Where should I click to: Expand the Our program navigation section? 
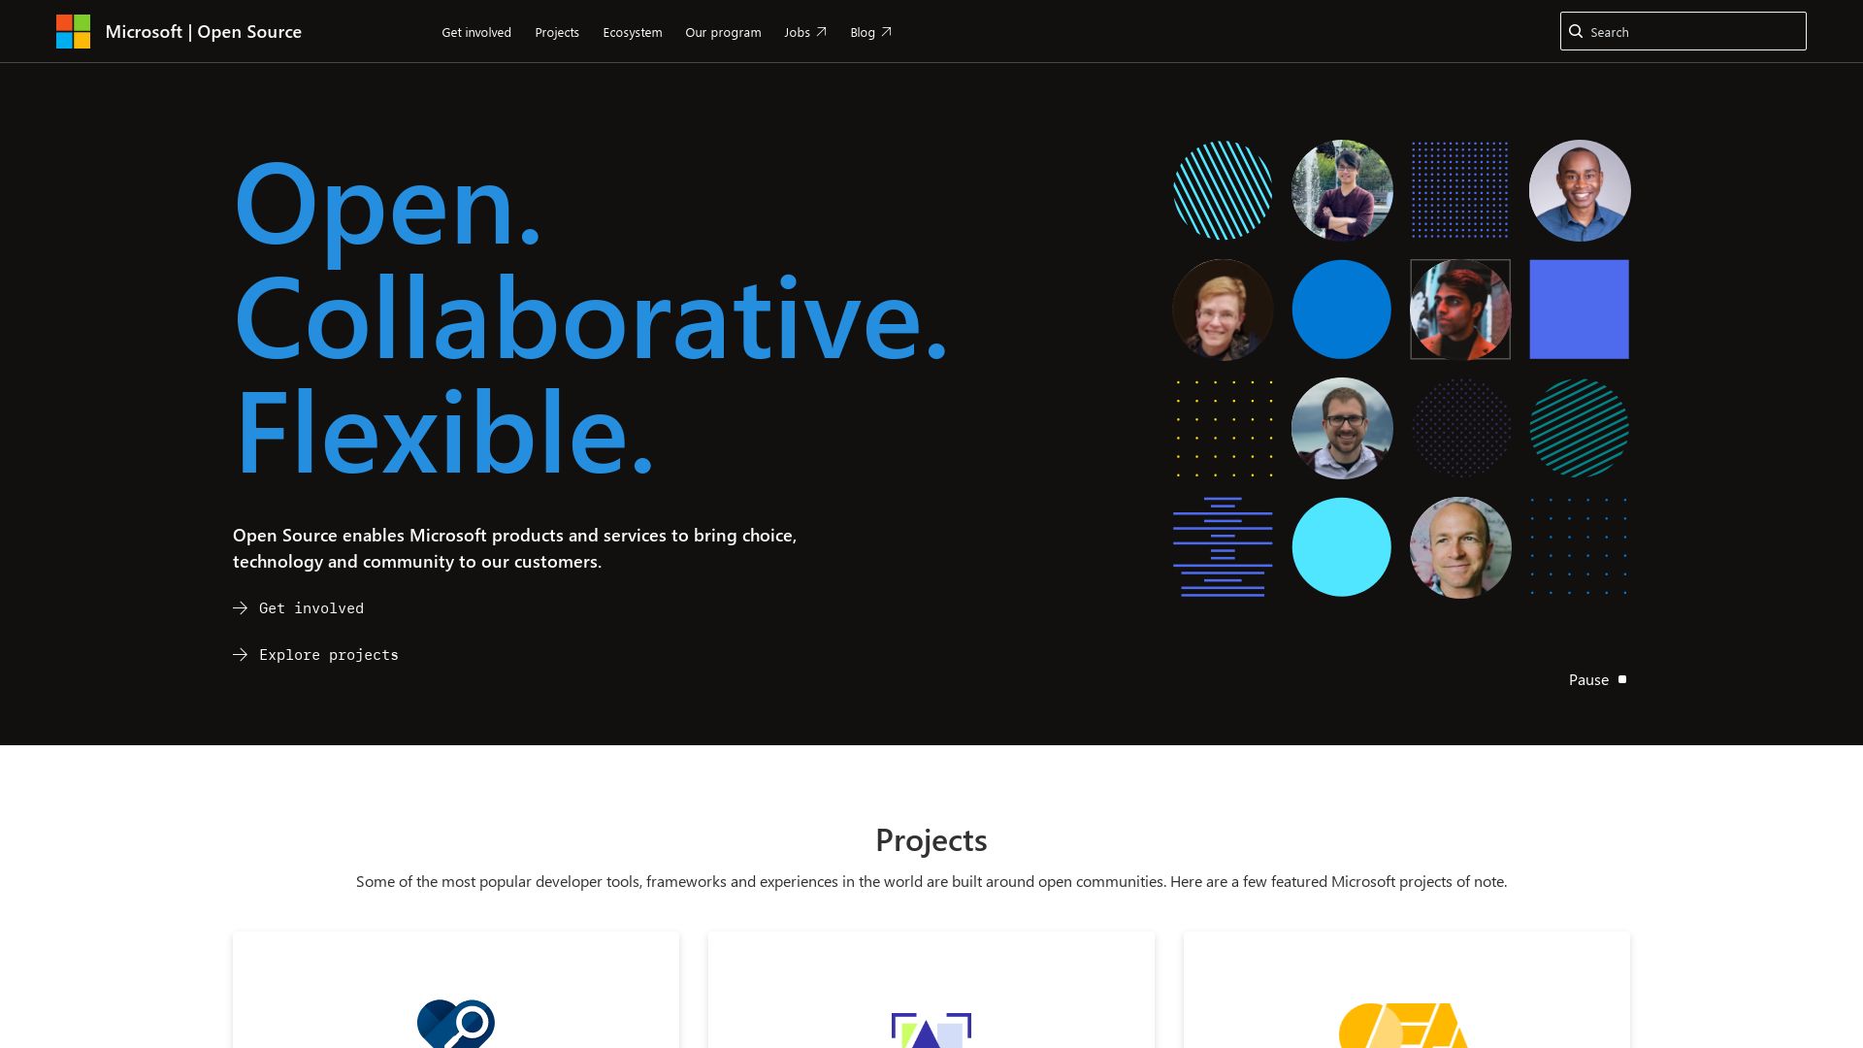(x=723, y=31)
